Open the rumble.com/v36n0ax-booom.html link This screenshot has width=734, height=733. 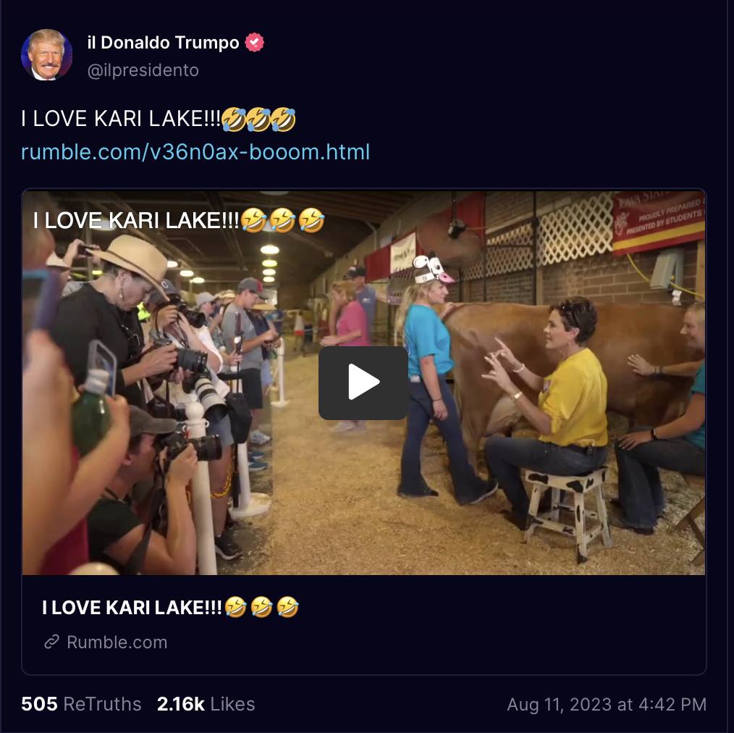(195, 152)
